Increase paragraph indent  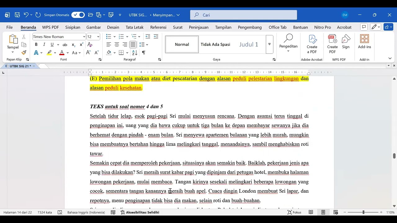(156, 37)
